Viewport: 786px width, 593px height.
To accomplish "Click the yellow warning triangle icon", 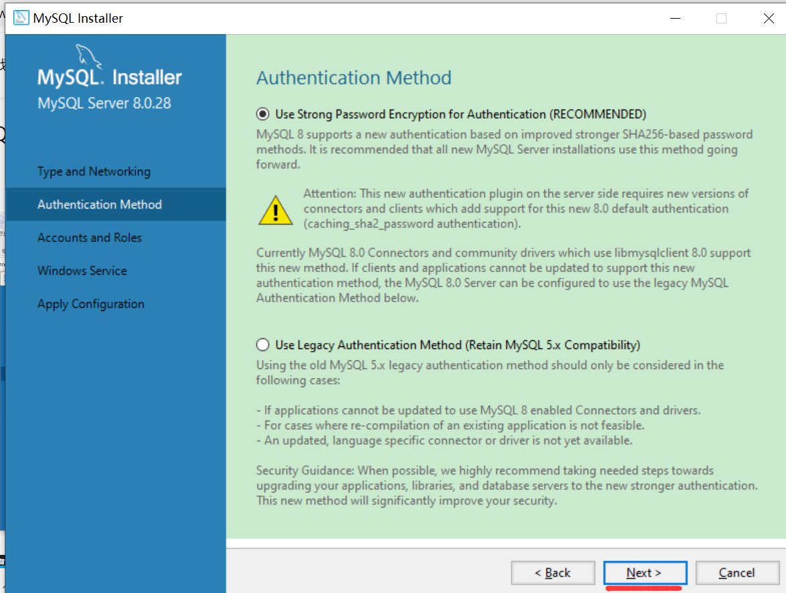I will tap(275, 211).
